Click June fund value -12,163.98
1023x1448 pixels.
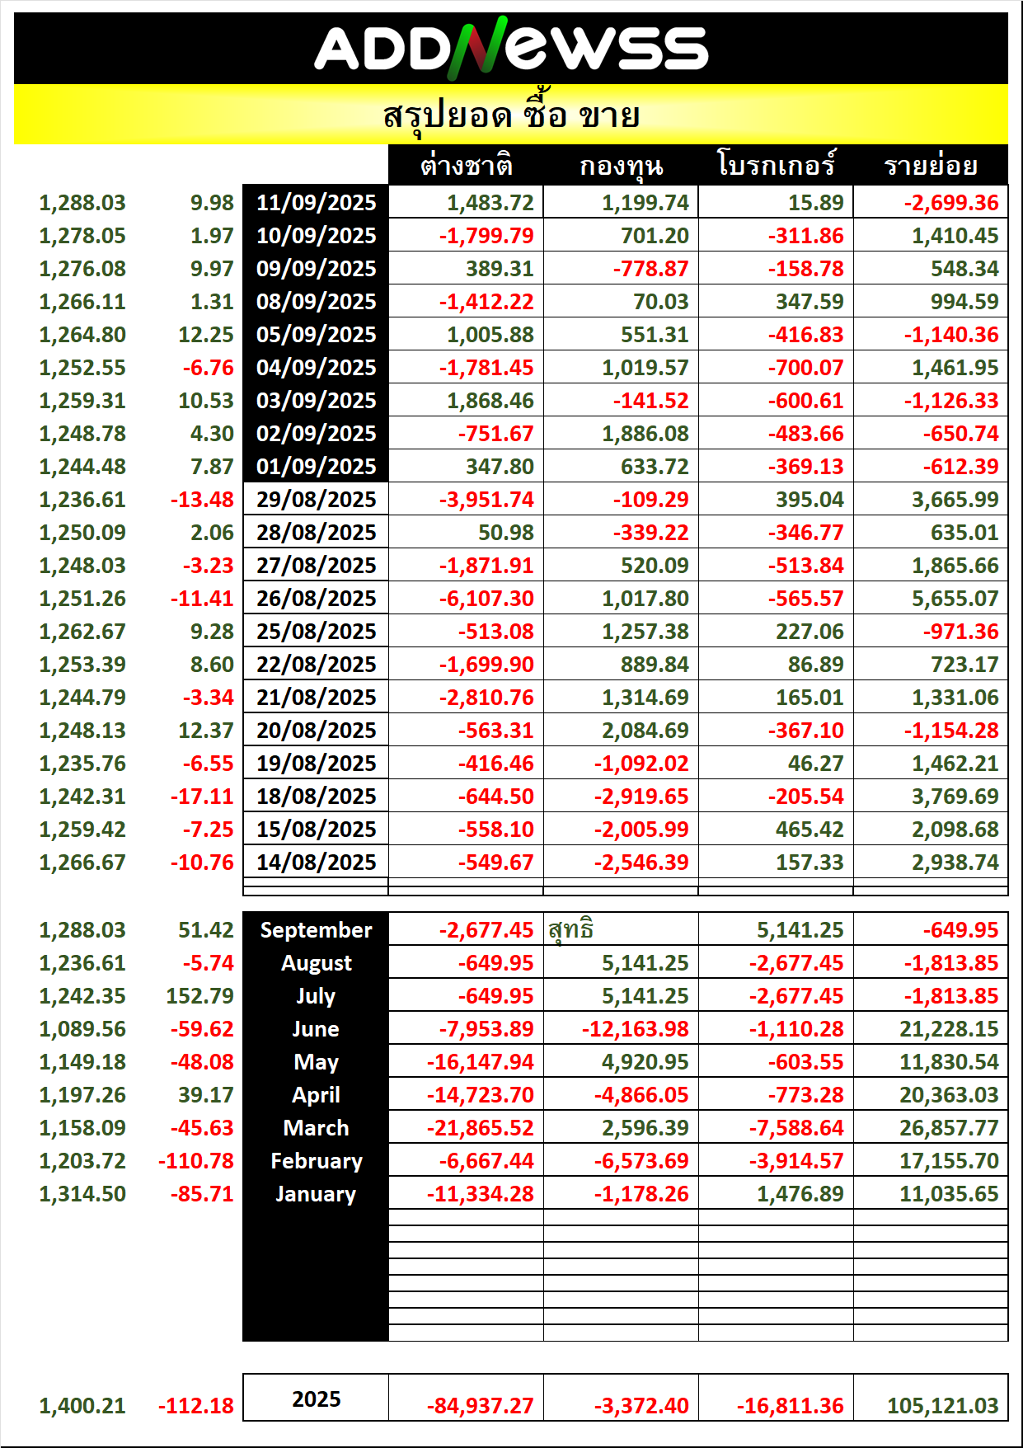pyautogui.click(x=635, y=1028)
